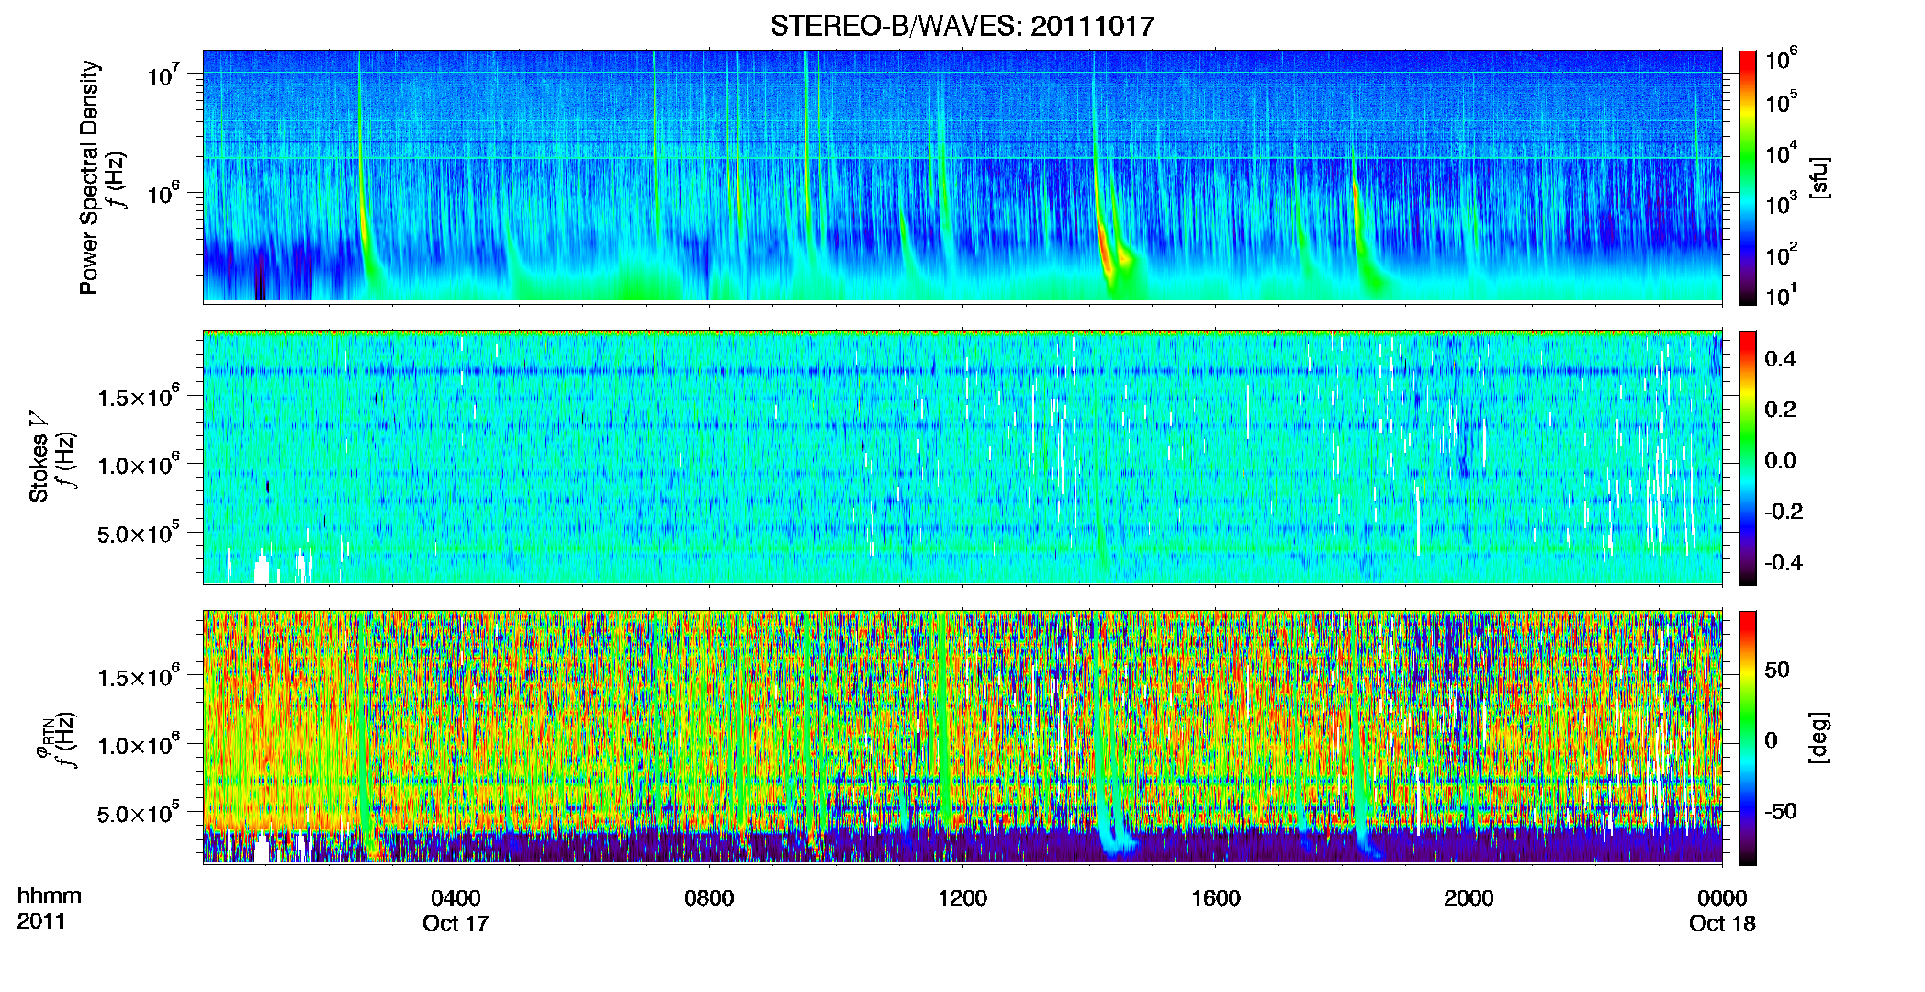Select the 1600 time tick label
Viewport: 1925px width, 992px height.
tap(1216, 897)
